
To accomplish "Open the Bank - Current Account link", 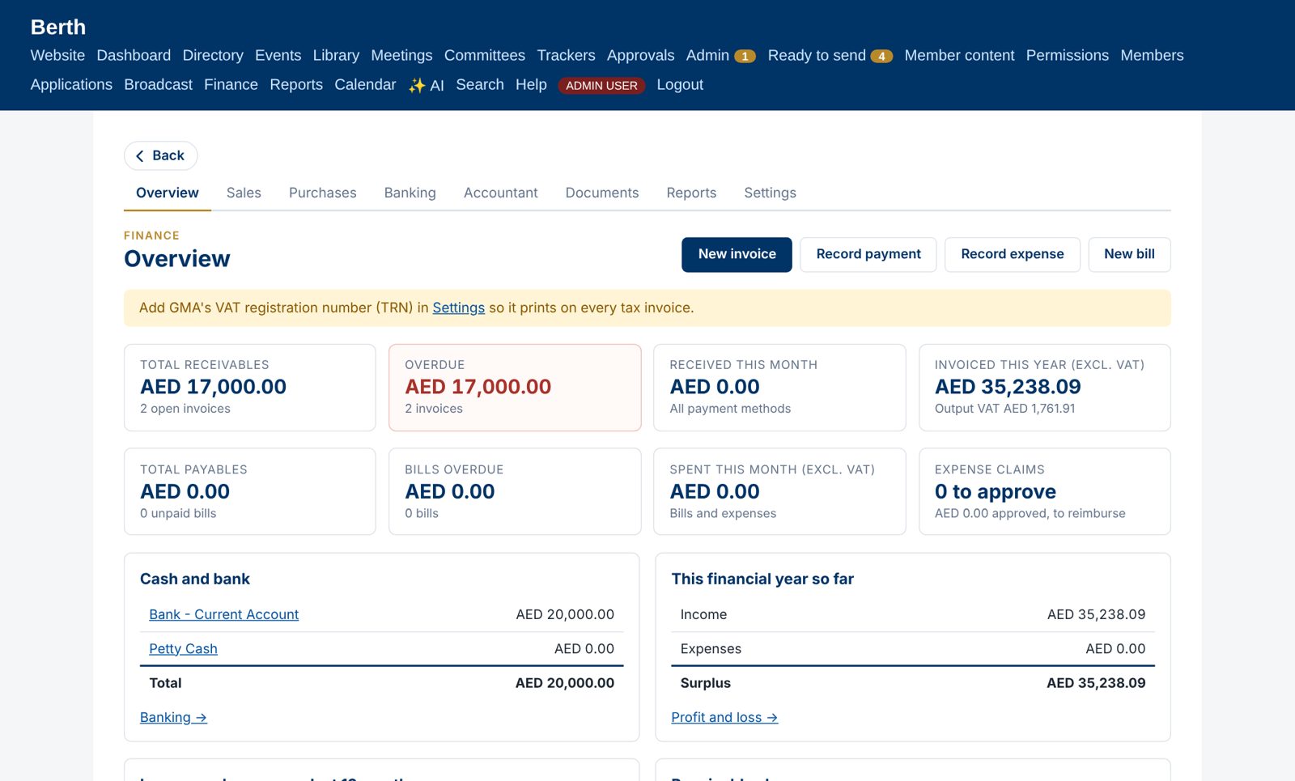I will (224, 614).
